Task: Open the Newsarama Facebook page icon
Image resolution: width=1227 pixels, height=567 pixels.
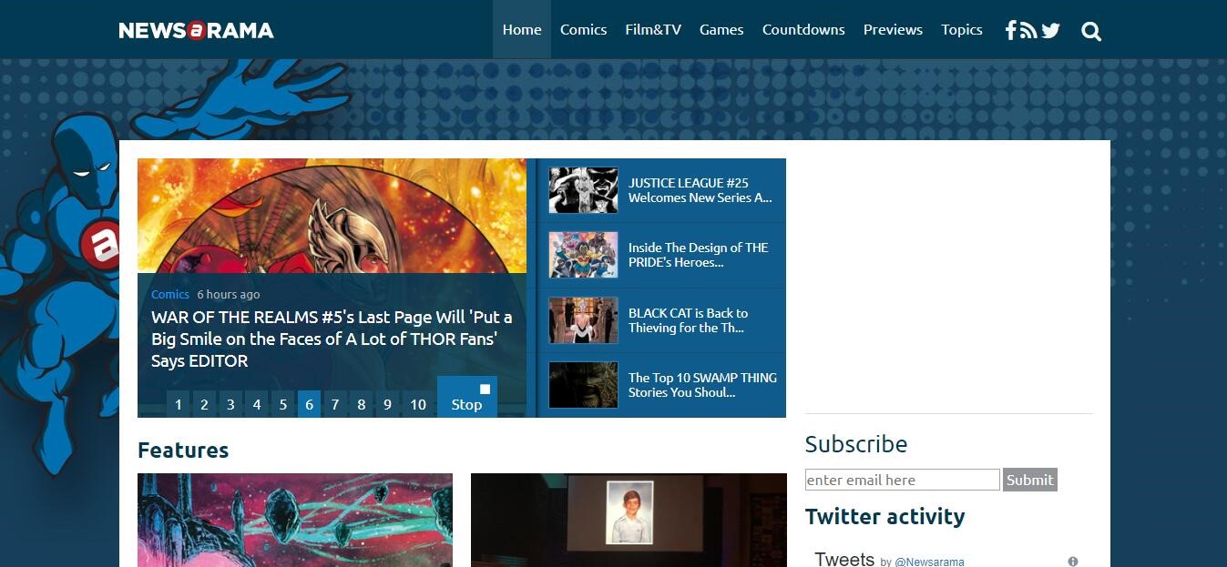Action: point(1010,30)
